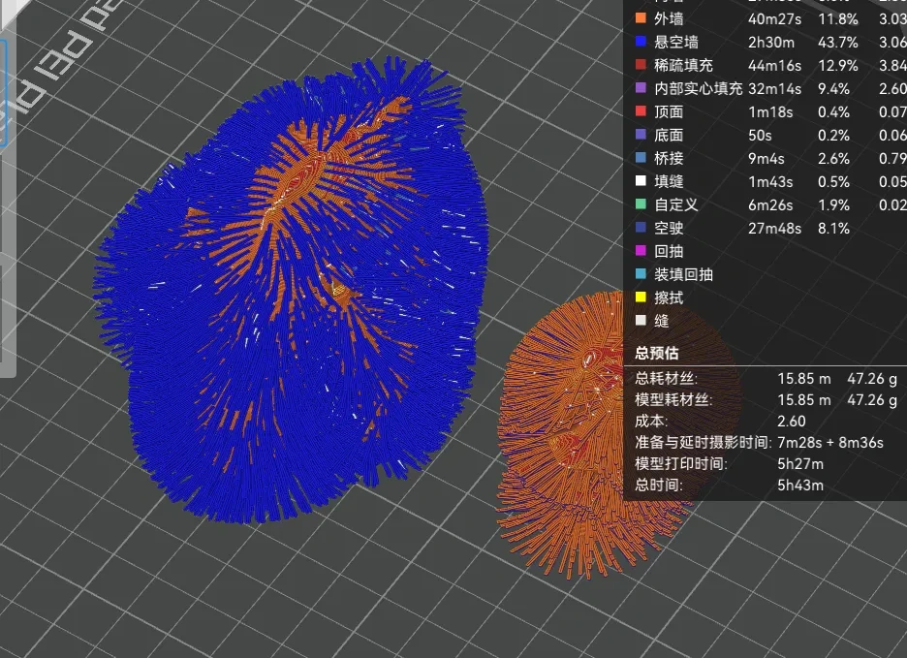Viewport: 907px width, 658px height.
Task: Toggle the 自定义 custom legend row
Action: click(675, 204)
